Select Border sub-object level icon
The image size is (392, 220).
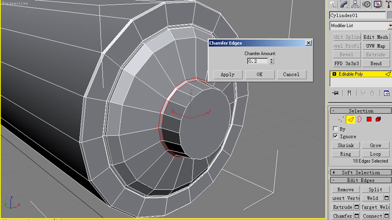(359, 119)
